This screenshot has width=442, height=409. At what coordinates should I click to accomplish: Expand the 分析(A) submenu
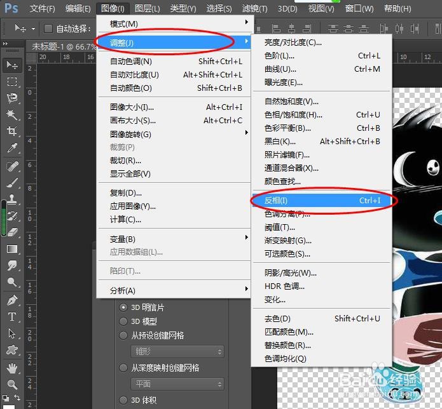[x=174, y=290]
